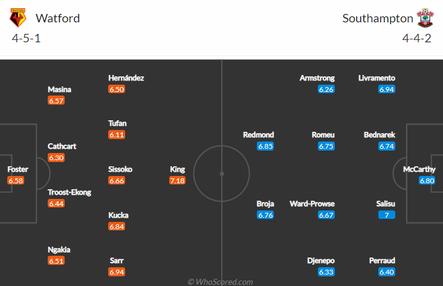
Task: Click Salisu's rating badge showing 7
Action: point(386,215)
